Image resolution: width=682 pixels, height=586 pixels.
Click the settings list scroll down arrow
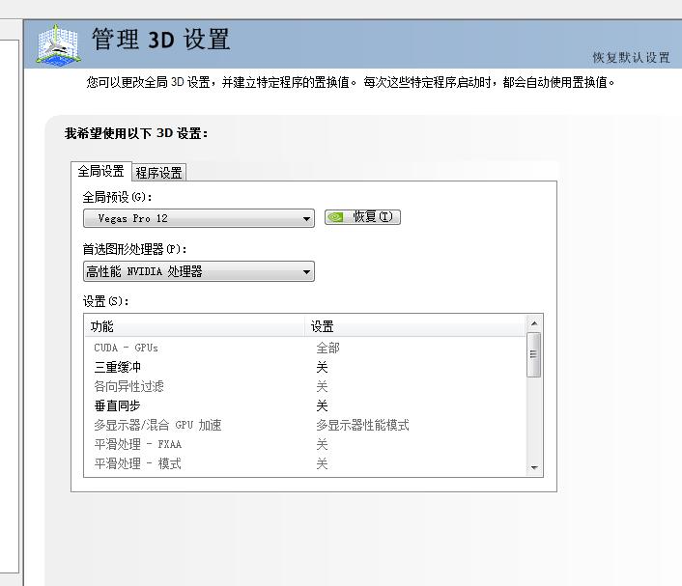pos(534,468)
